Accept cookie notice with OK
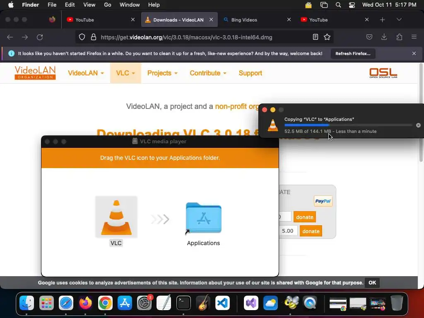The width and height of the screenshot is (424, 318). click(372, 282)
